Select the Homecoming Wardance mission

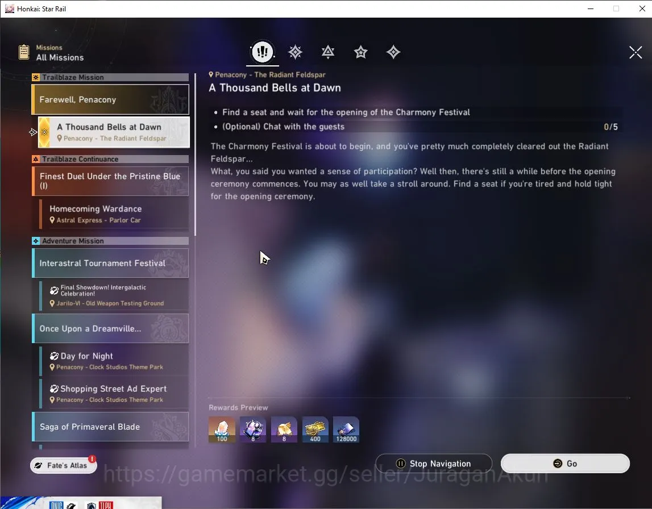(x=114, y=214)
